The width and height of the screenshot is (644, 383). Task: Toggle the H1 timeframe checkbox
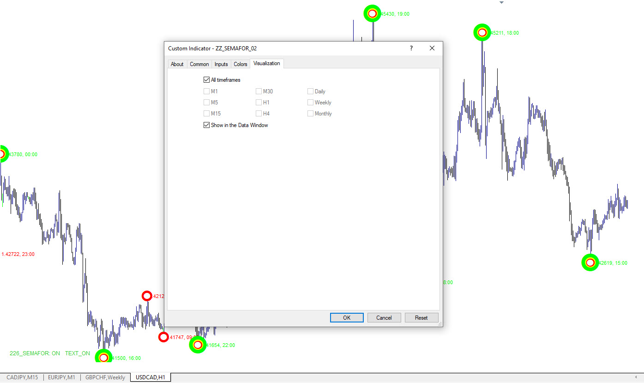click(x=259, y=103)
